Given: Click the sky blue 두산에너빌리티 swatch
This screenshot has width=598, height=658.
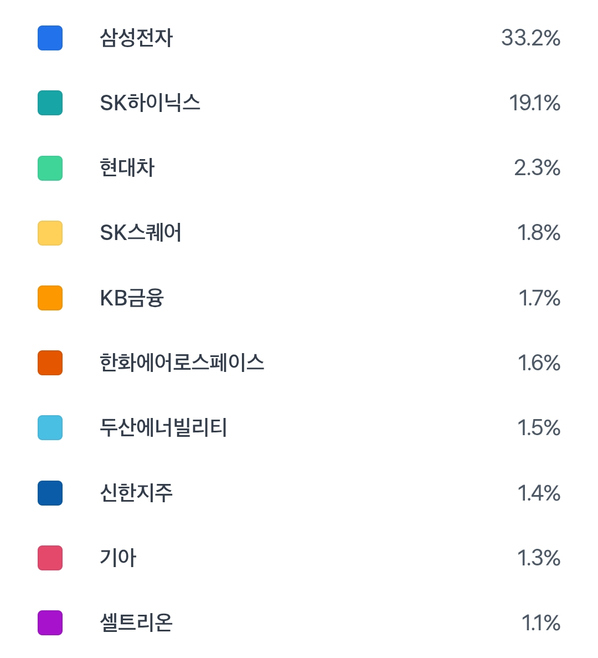Looking at the screenshot, I should coord(50,428).
